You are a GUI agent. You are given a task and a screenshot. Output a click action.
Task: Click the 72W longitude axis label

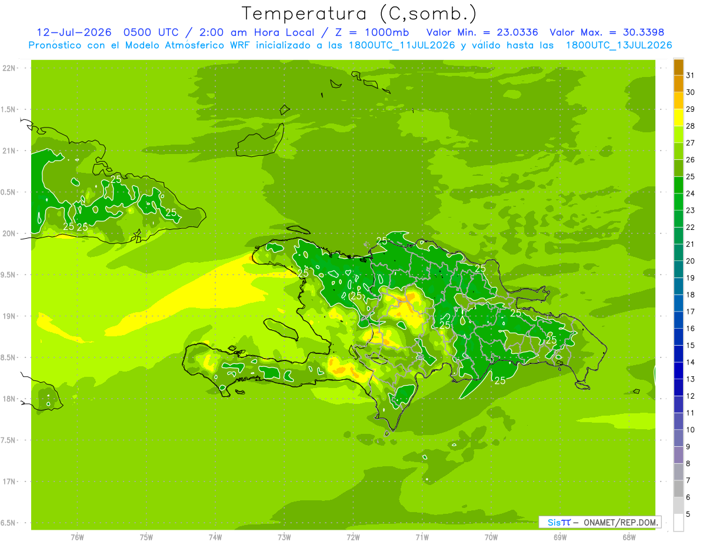(x=353, y=537)
